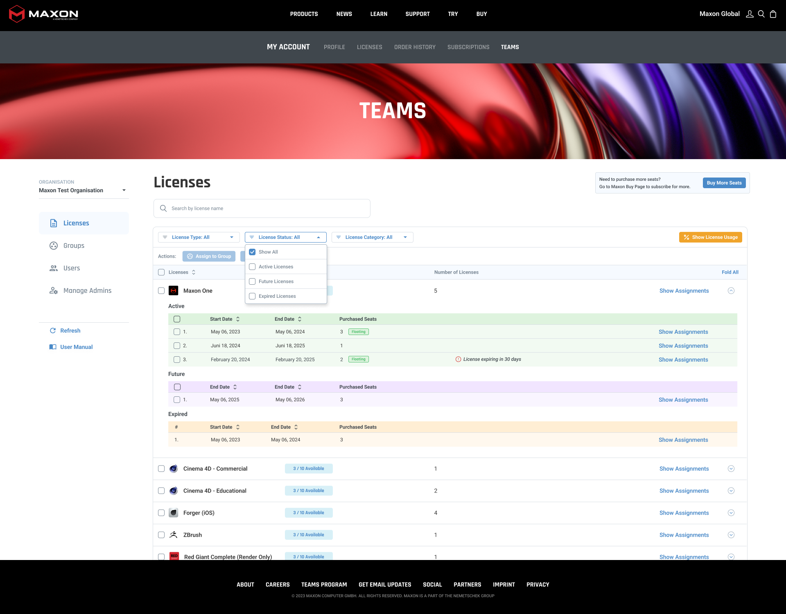Viewport: 786px width, 614px height.
Task: Check the Expired Licenses filter option
Action: click(x=252, y=296)
